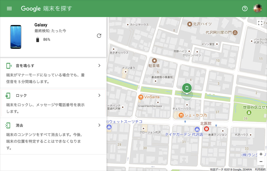Screen dimensions: 267x171
Task: Click the 駐車場 parking marker
Action: coord(154,61)
